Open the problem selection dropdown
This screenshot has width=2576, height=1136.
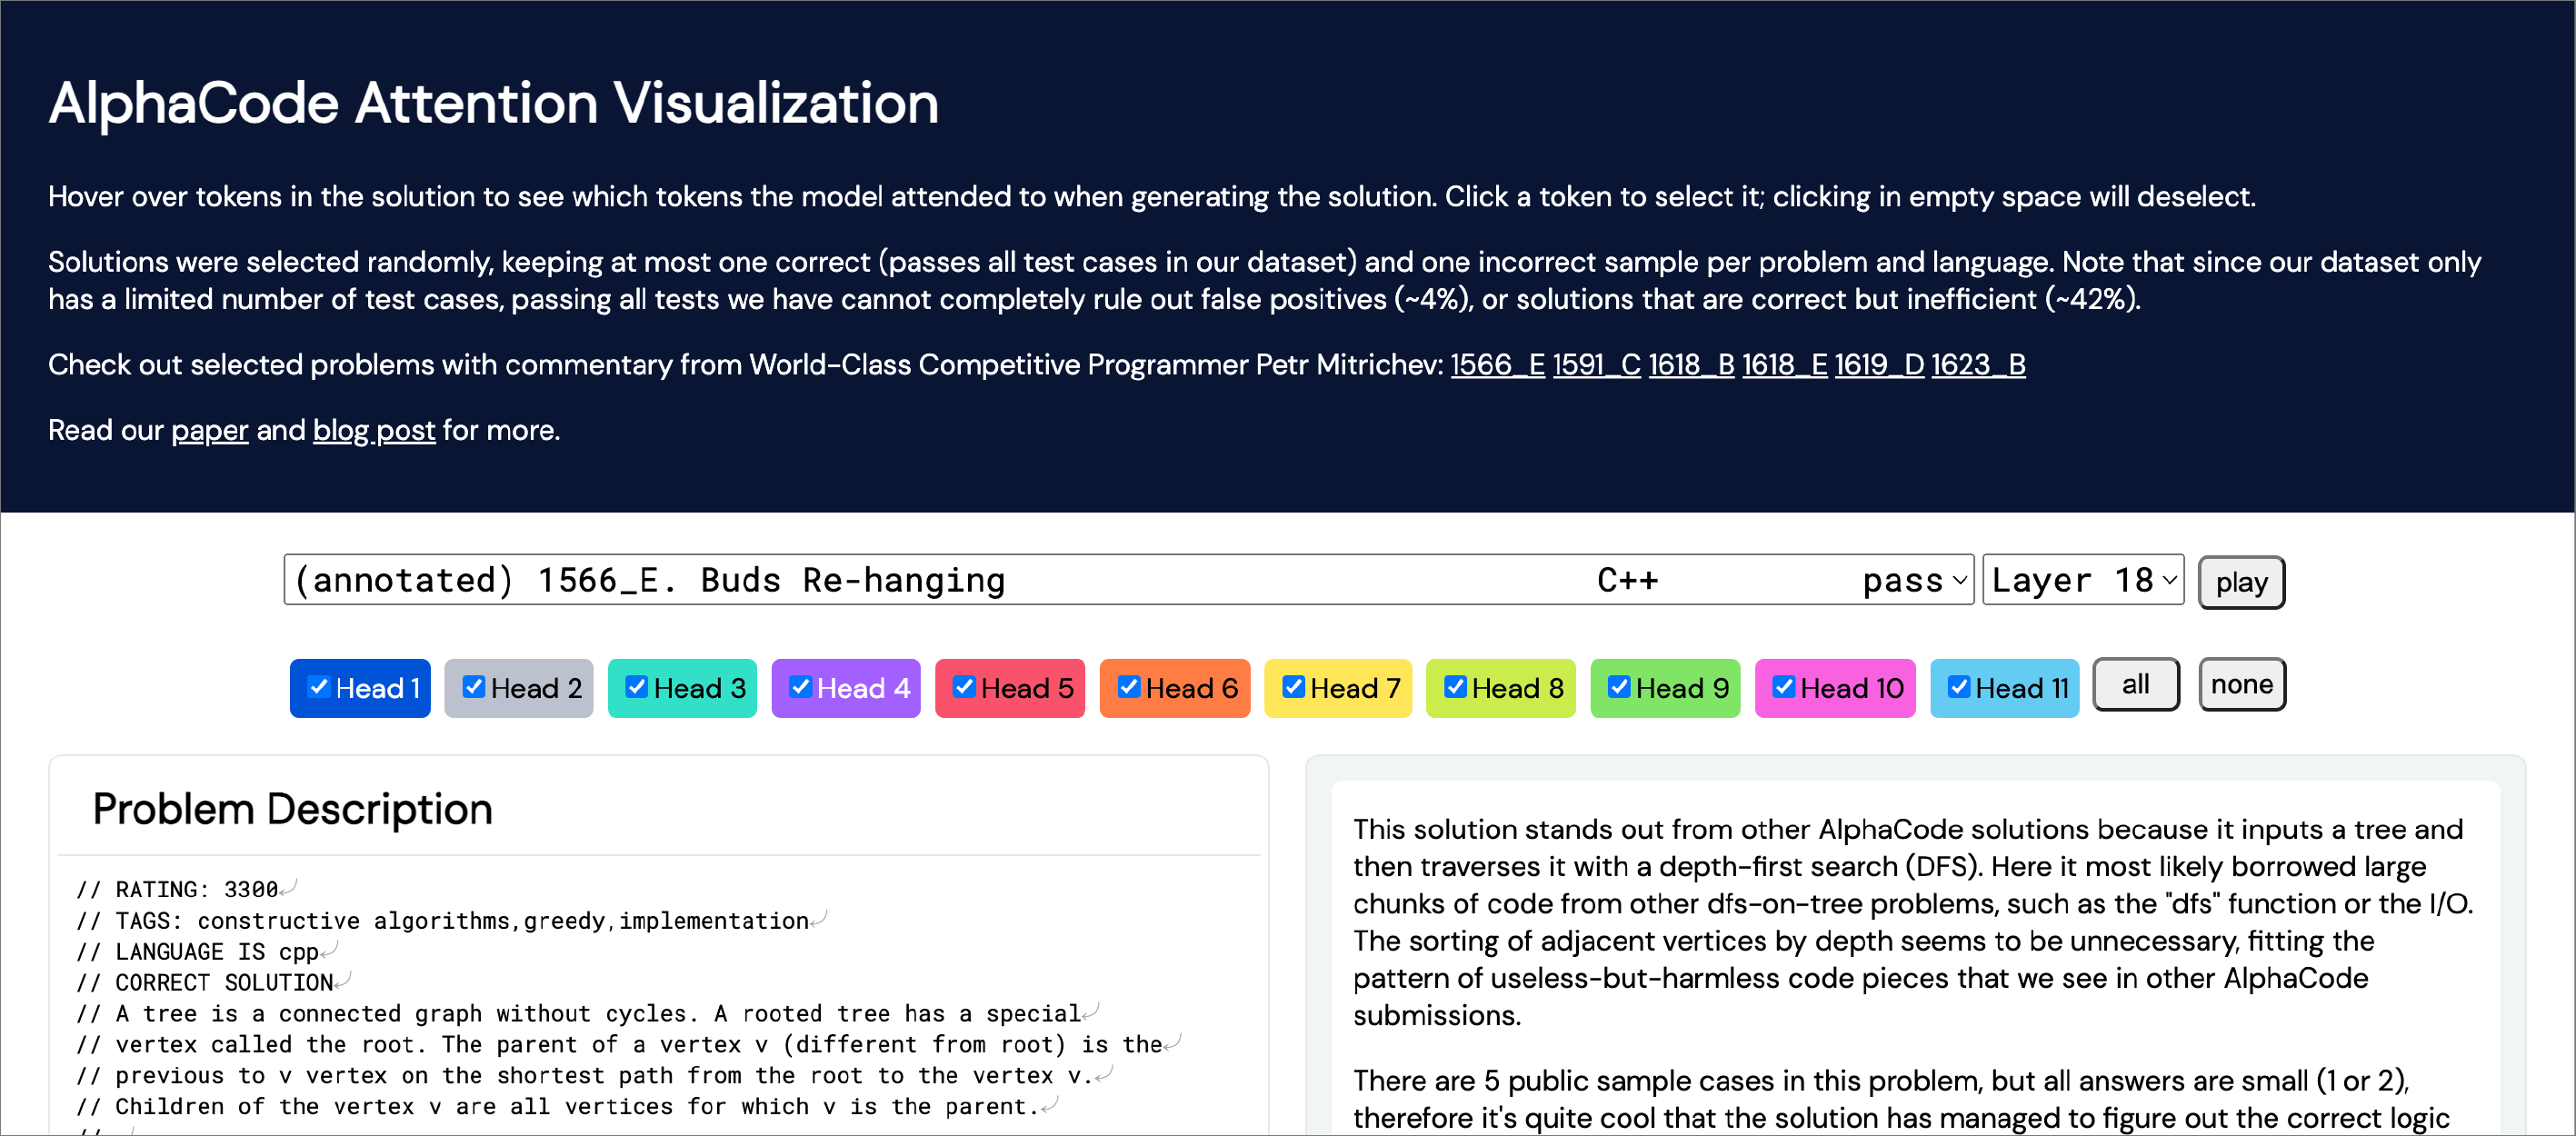[1129, 580]
